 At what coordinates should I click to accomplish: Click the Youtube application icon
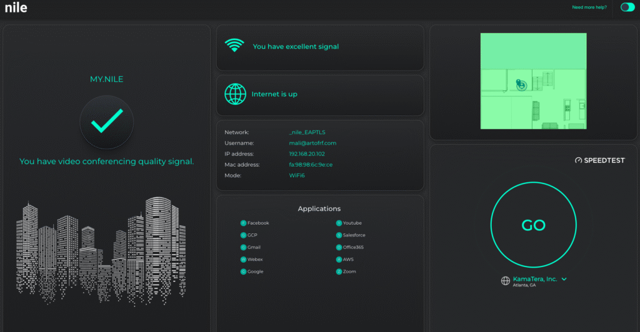[x=339, y=223]
